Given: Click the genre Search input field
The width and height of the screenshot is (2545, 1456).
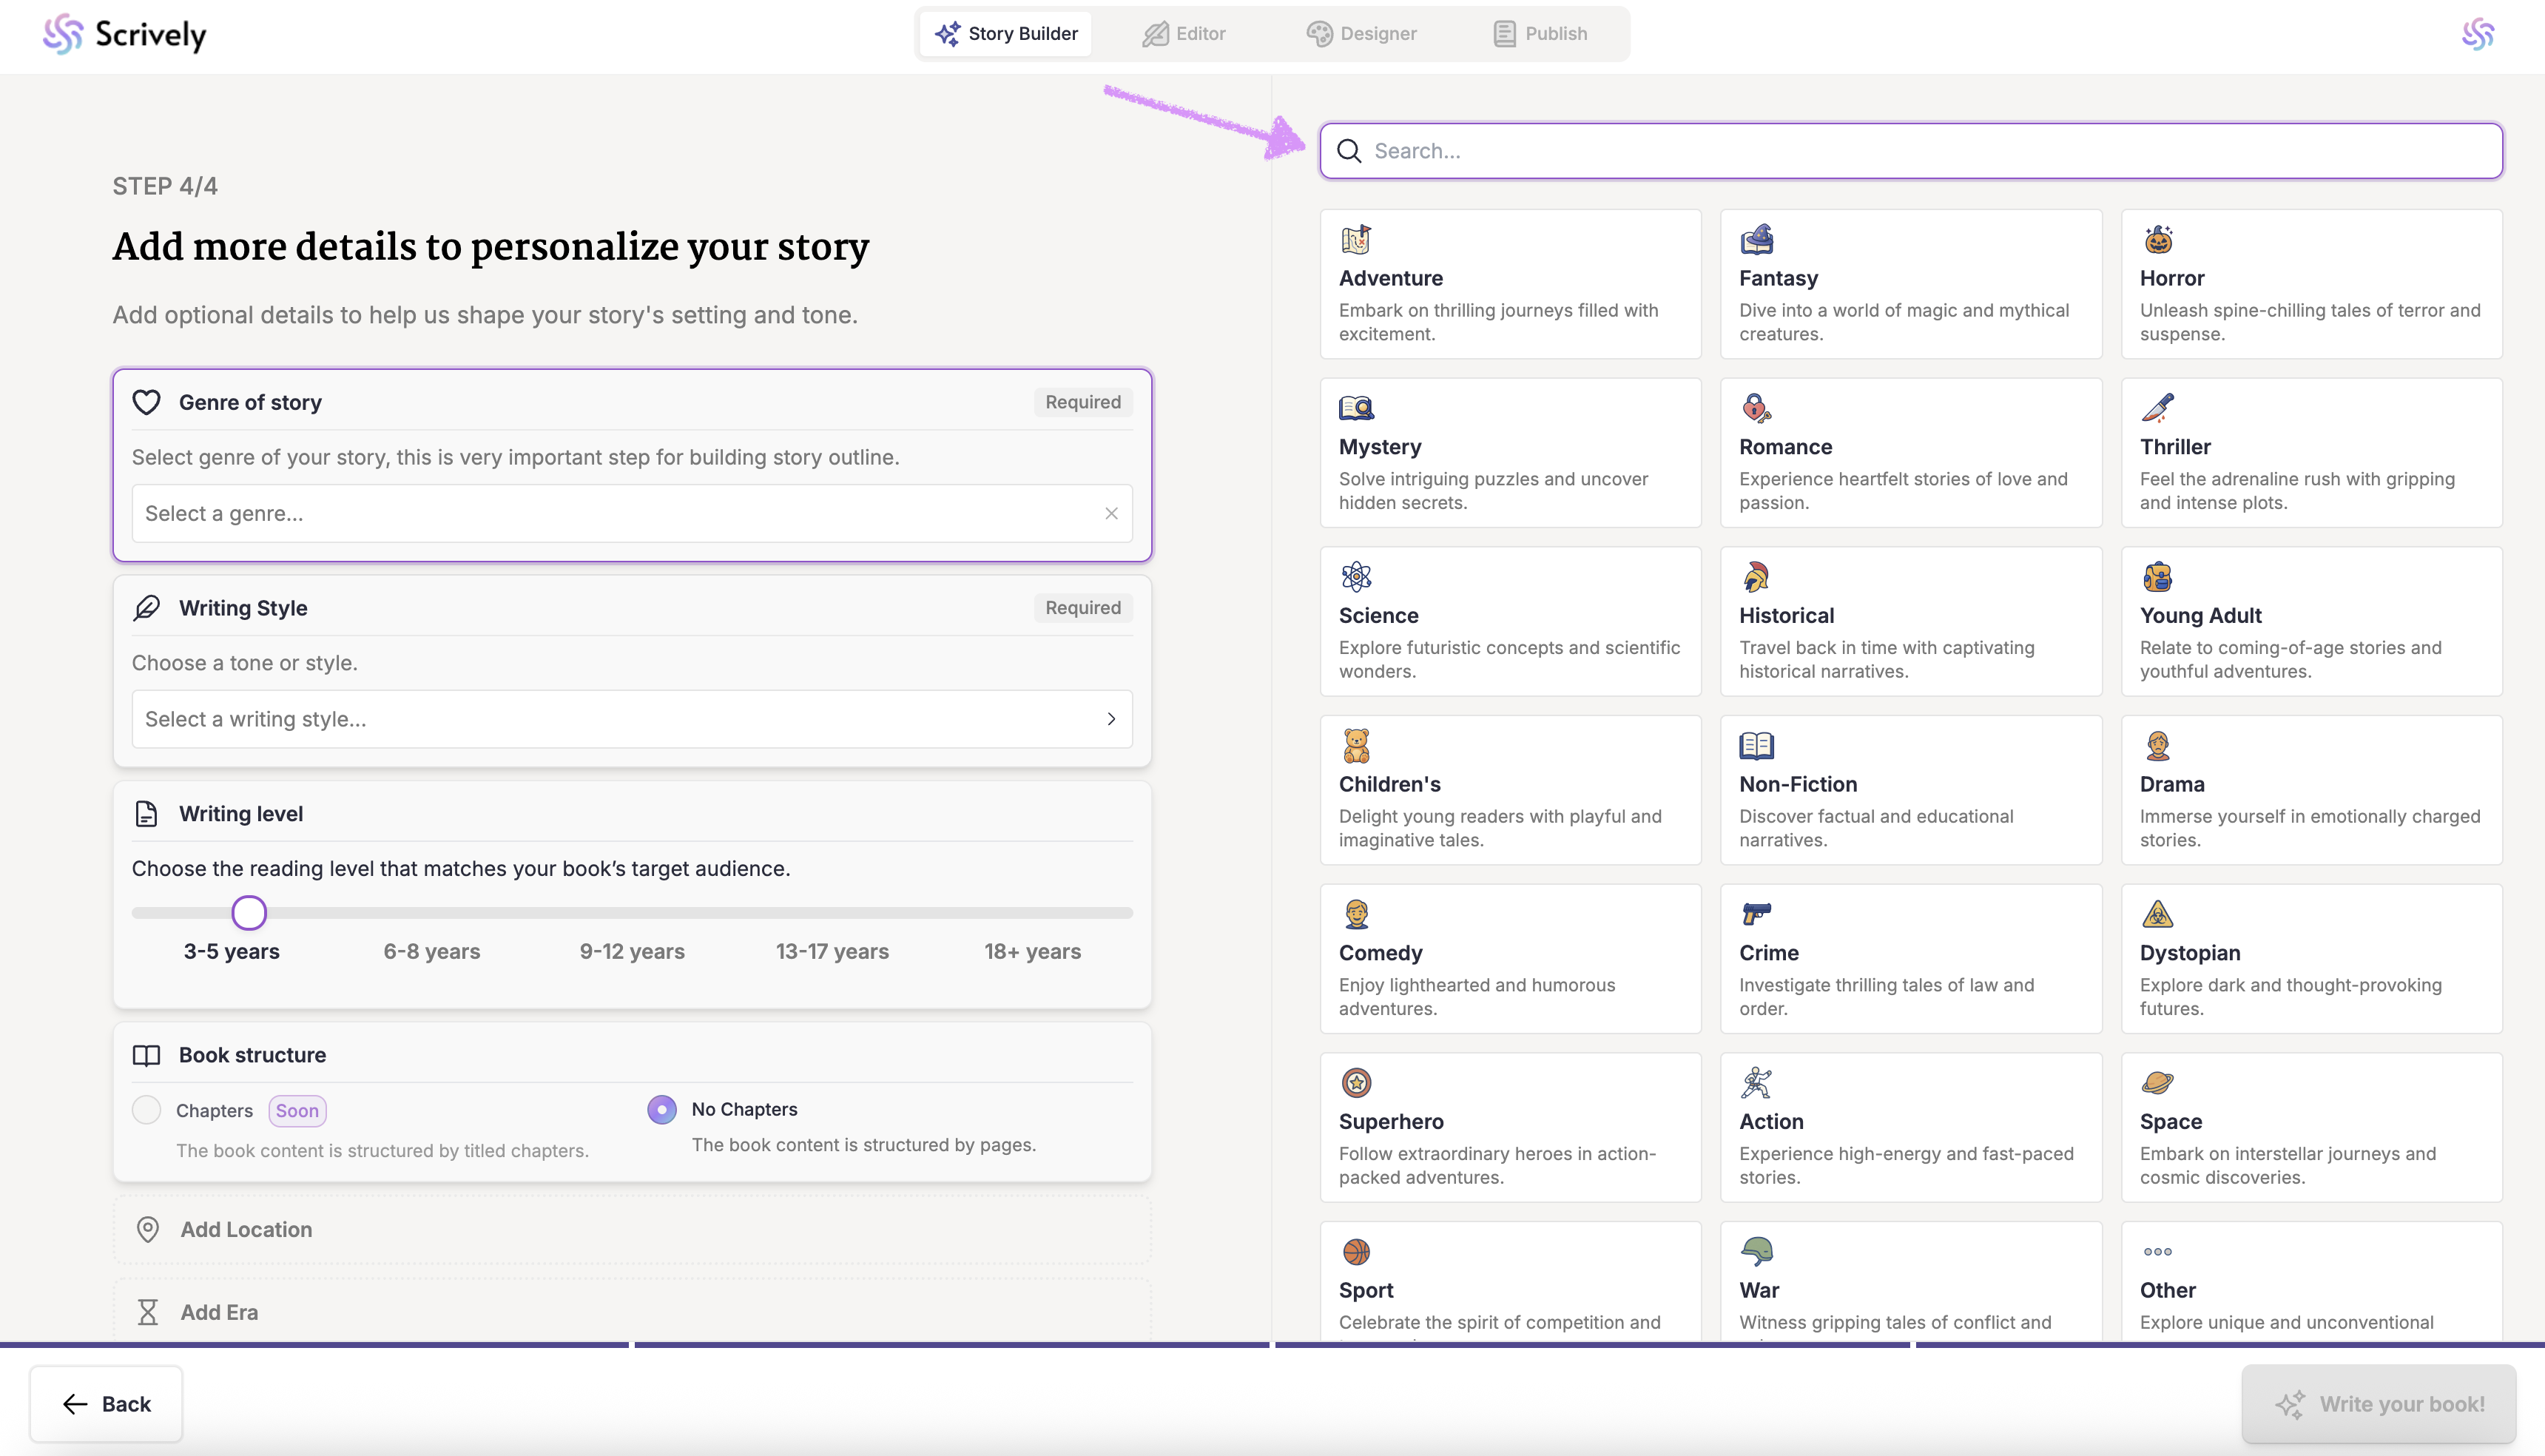Looking at the screenshot, I should [x=1910, y=151].
